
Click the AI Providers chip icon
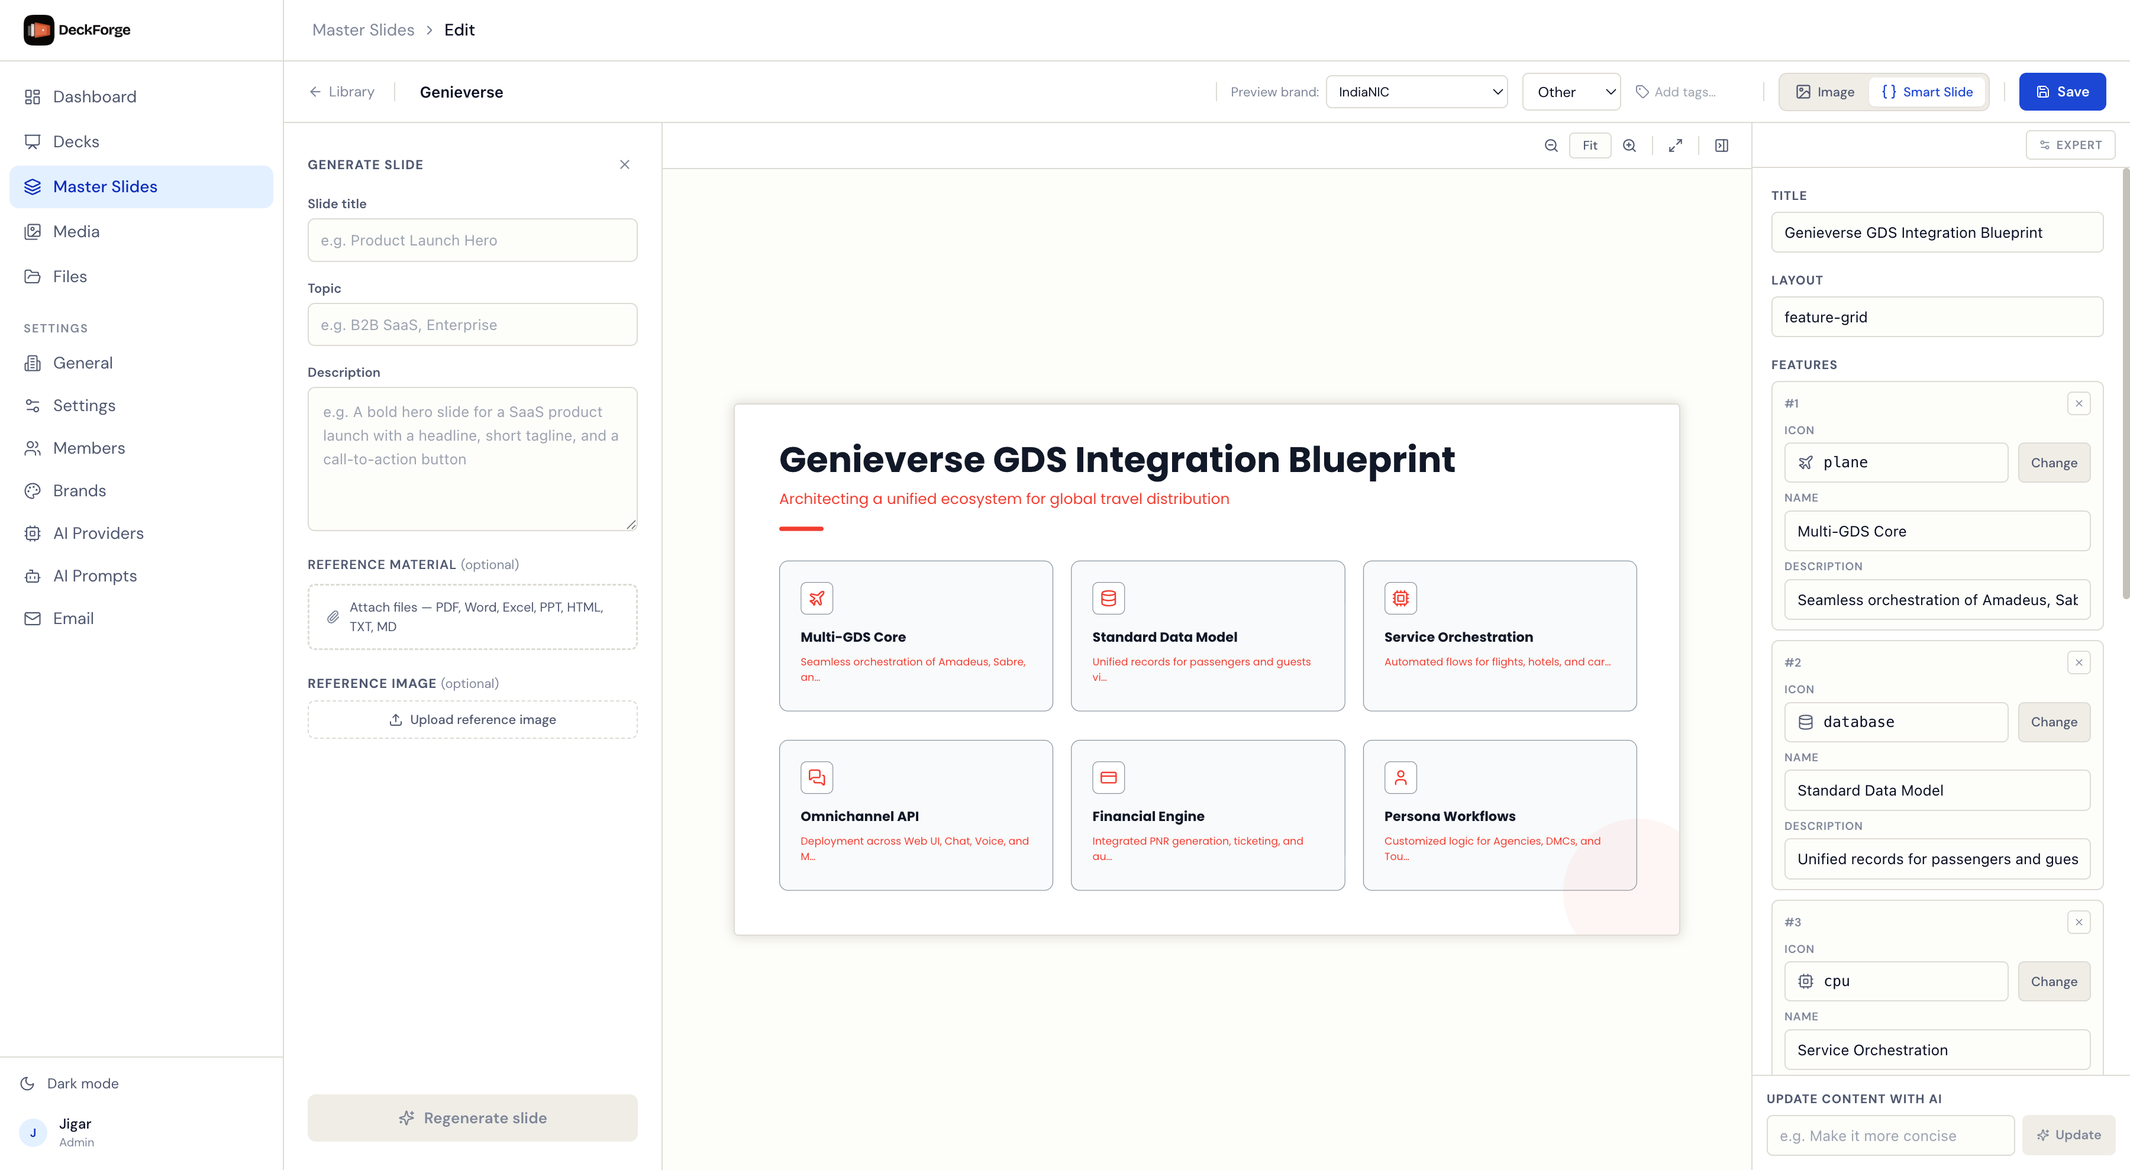(x=33, y=534)
